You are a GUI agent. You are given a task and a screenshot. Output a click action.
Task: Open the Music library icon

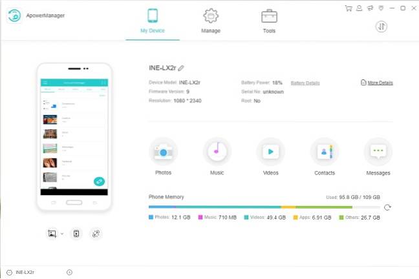coord(217,152)
